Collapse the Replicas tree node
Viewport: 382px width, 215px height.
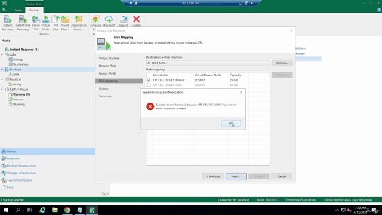click(x=2, y=79)
